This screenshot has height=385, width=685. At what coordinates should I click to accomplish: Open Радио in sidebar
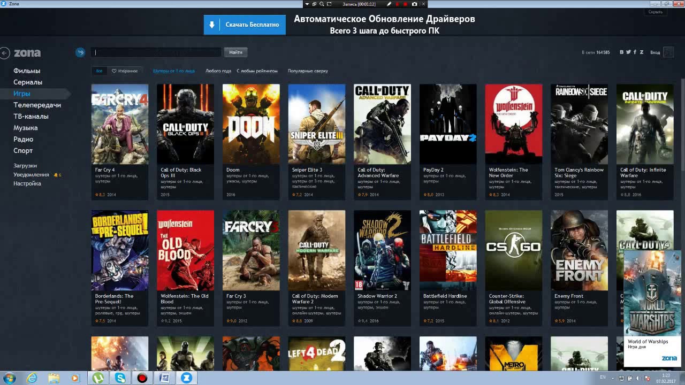click(23, 139)
